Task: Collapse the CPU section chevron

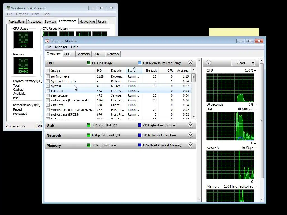Action: pyautogui.click(x=190, y=63)
